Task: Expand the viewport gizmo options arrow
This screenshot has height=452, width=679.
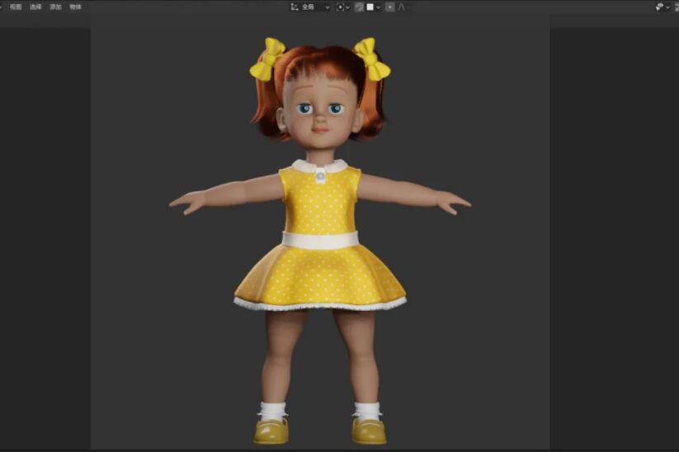Action: [x=668, y=7]
